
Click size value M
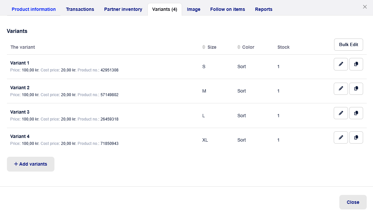(x=204, y=91)
